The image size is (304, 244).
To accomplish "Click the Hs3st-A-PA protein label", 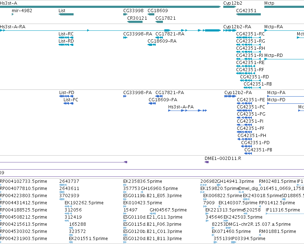I will coord(181,107).
